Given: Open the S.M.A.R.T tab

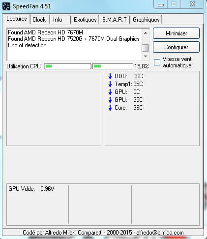Looking at the screenshot, I should (115, 20).
